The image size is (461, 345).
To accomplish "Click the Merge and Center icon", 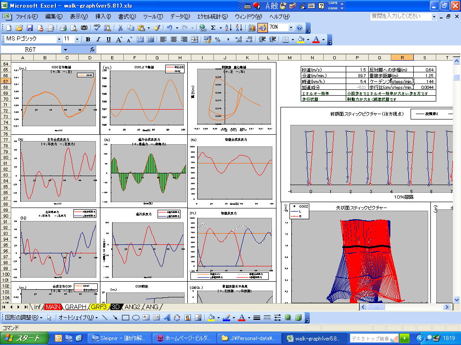I will point(194,40).
